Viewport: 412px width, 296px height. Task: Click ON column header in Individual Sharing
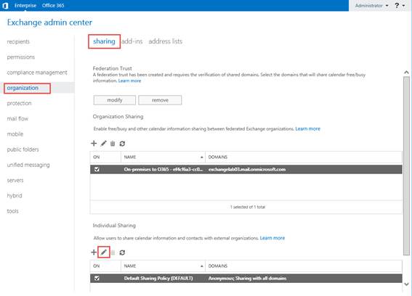tap(105, 266)
